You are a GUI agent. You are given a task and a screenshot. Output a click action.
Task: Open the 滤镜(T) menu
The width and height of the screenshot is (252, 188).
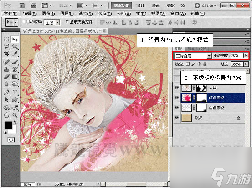(104, 14)
